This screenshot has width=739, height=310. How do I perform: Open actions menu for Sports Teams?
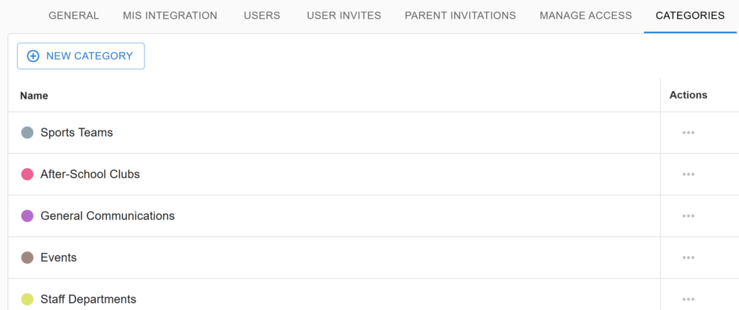(x=688, y=133)
